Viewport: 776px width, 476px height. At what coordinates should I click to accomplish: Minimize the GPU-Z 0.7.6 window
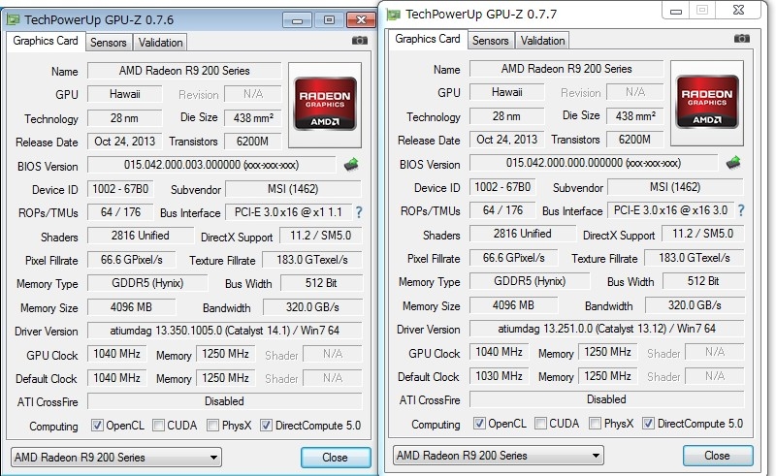298,20
